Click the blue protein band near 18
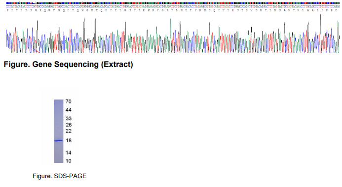This screenshot has height=187, width=342. point(58,141)
